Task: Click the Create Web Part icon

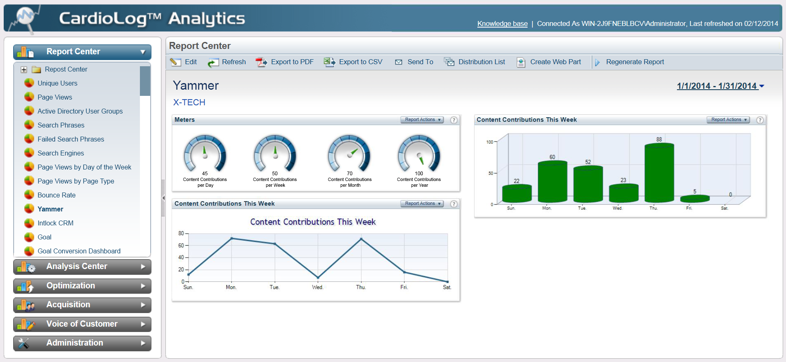Action: coord(521,62)
